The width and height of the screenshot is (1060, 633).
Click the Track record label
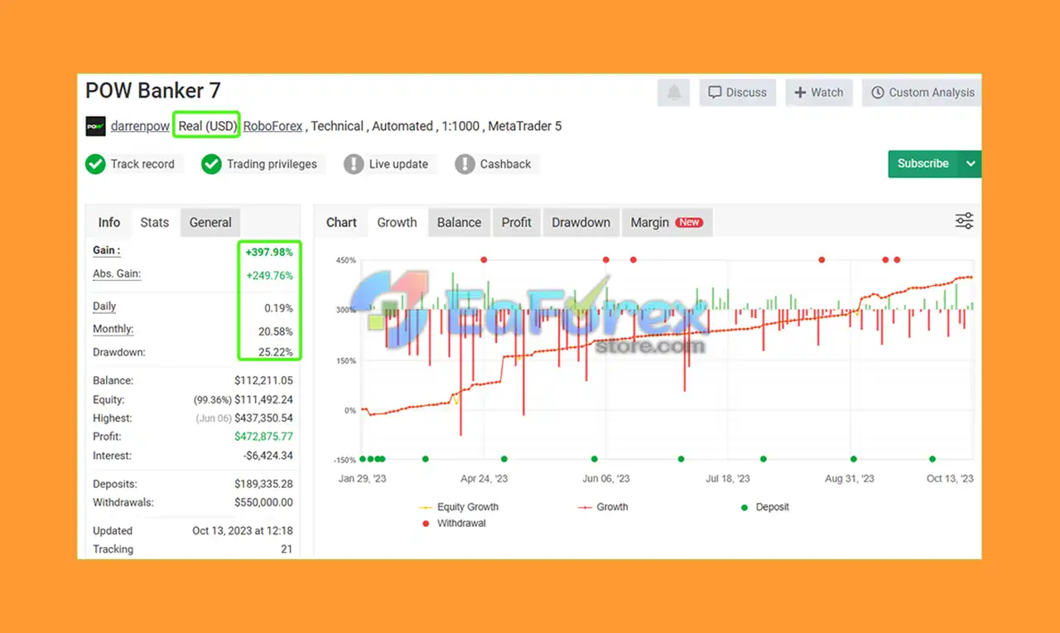coord(142,164)
